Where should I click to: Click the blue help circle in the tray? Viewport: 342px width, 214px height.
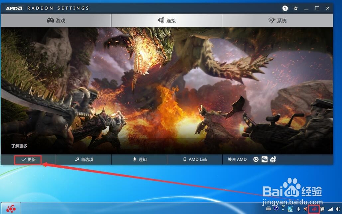coord(276,208)
